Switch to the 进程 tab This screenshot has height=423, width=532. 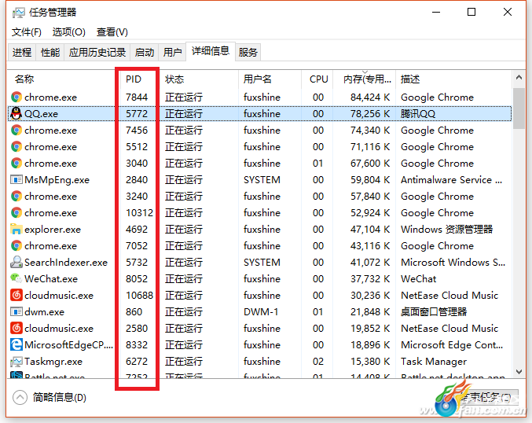point(22,52)
